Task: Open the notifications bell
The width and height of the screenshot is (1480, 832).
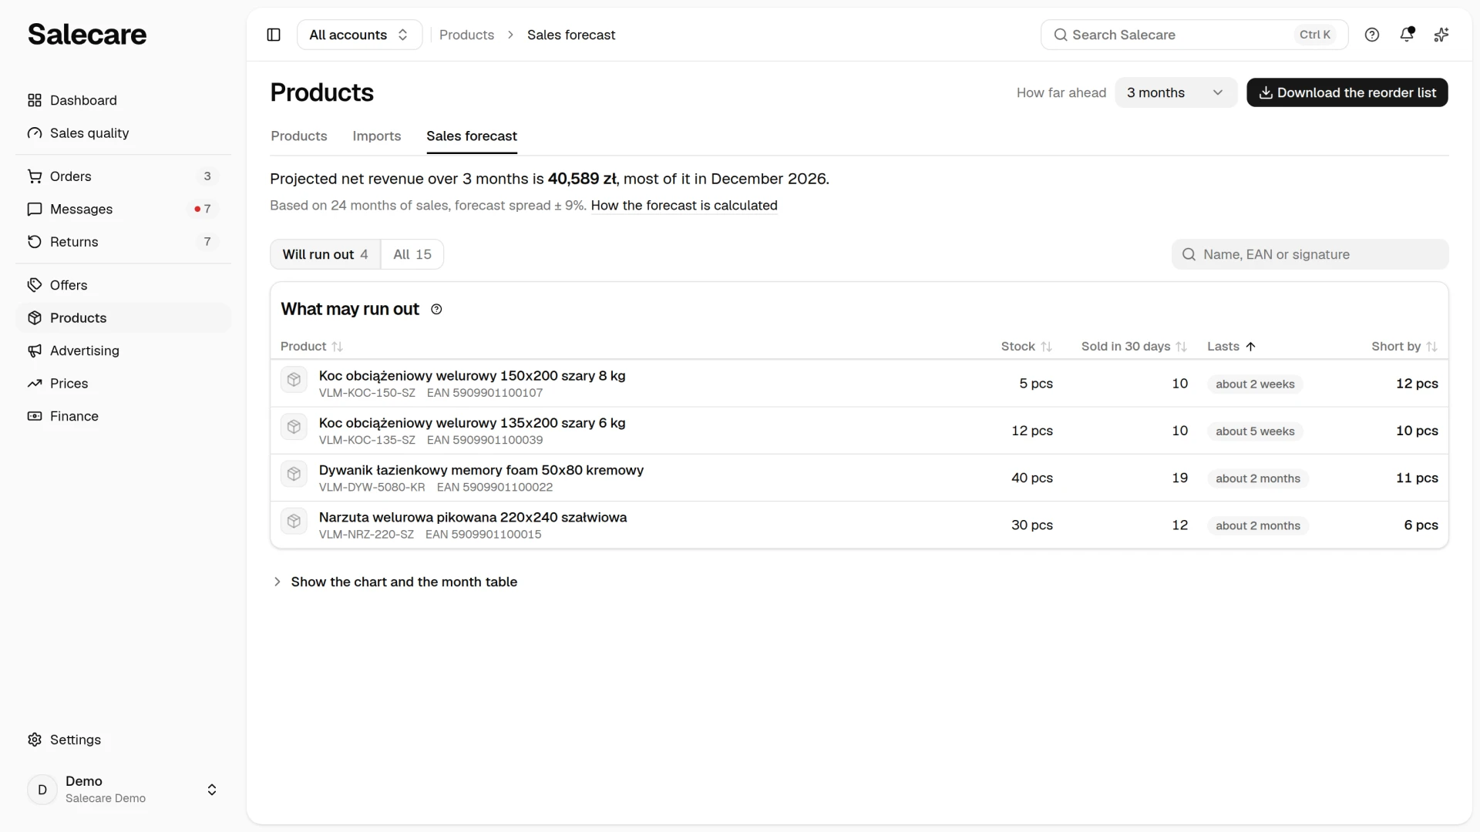Action: 1407,35
